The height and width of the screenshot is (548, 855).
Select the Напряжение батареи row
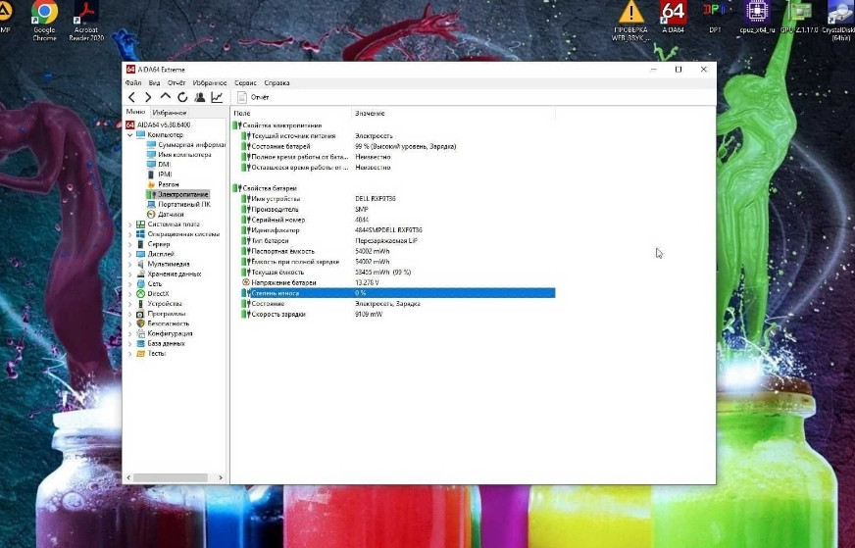point(284,282)
